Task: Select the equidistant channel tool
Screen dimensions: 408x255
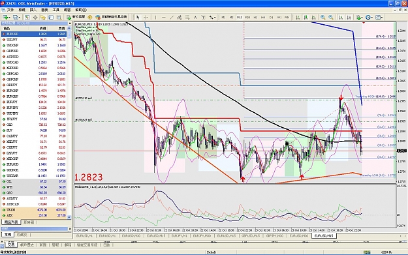Action: (x=180, y=17)
